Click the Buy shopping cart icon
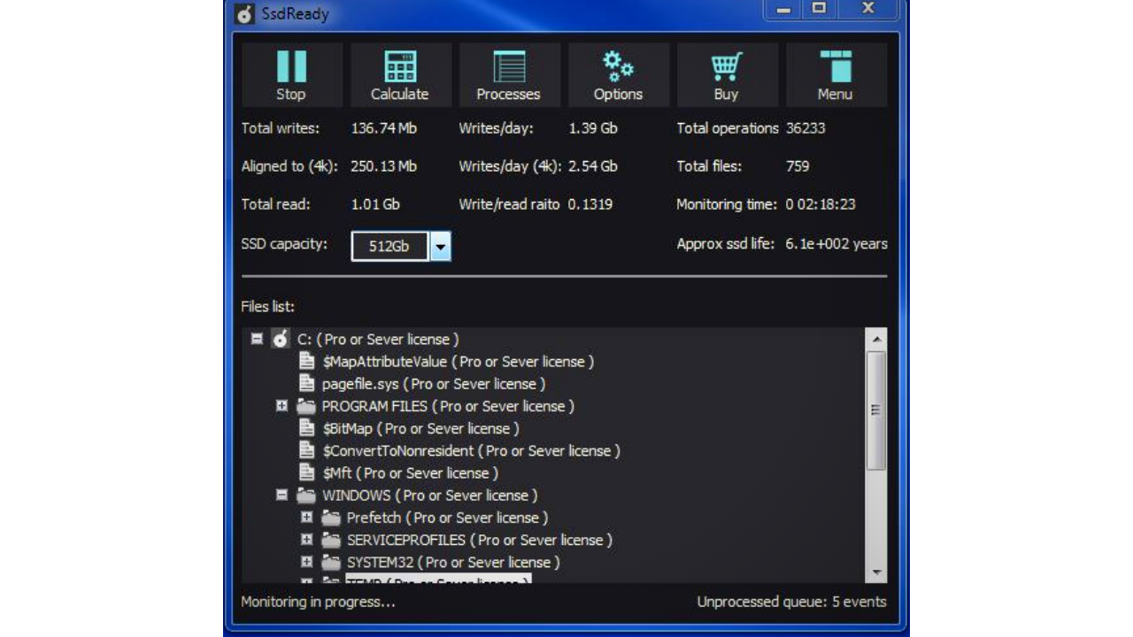1133x637 pixels. pyautogui.click(x=726, y=71)
